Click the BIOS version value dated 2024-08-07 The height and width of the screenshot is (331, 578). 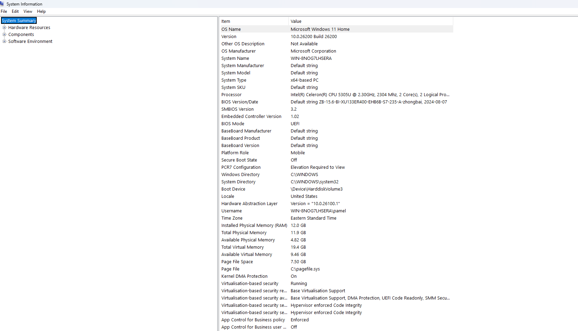pyautogui.click(x=369, y=102)
